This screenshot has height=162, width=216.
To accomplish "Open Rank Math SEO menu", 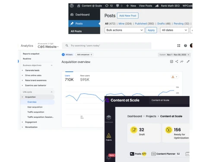I will point(168,6).
